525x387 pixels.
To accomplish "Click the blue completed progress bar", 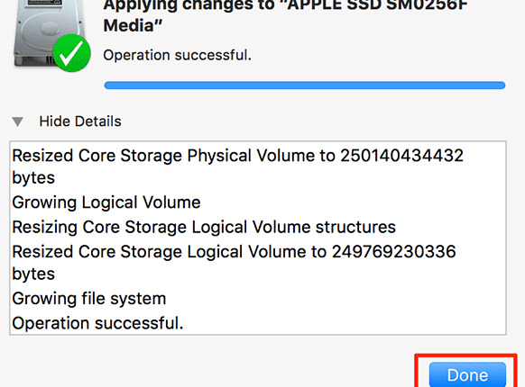I will 305,85.
